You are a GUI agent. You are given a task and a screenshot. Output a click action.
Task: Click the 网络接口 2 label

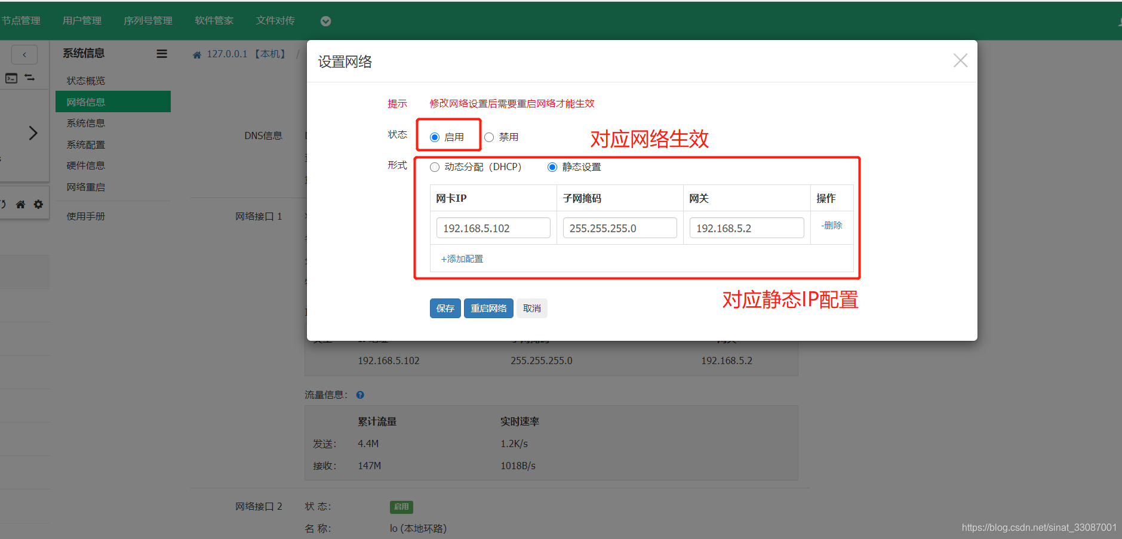point(259,506)
